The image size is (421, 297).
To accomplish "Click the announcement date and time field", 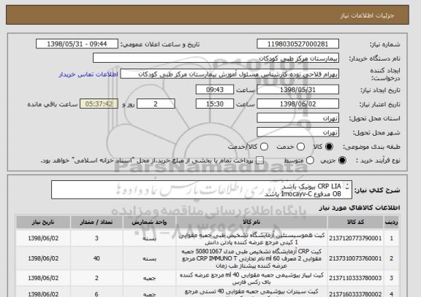I will coord(77,44).
